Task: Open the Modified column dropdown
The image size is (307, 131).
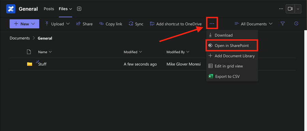Action: tap(133, 52)
